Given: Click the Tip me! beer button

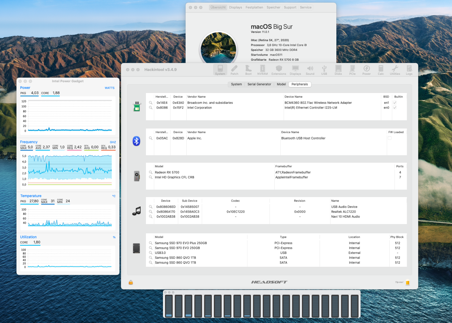Looking at the screenshot, I should [407, 282].
